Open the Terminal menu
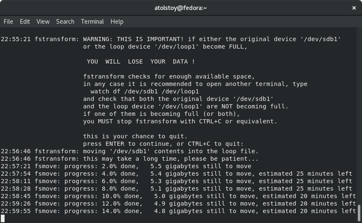The image size is (362, 223). coord(92,22)
